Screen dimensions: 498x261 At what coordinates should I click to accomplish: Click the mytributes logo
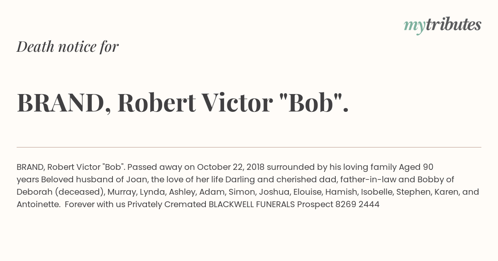(442, 25)
